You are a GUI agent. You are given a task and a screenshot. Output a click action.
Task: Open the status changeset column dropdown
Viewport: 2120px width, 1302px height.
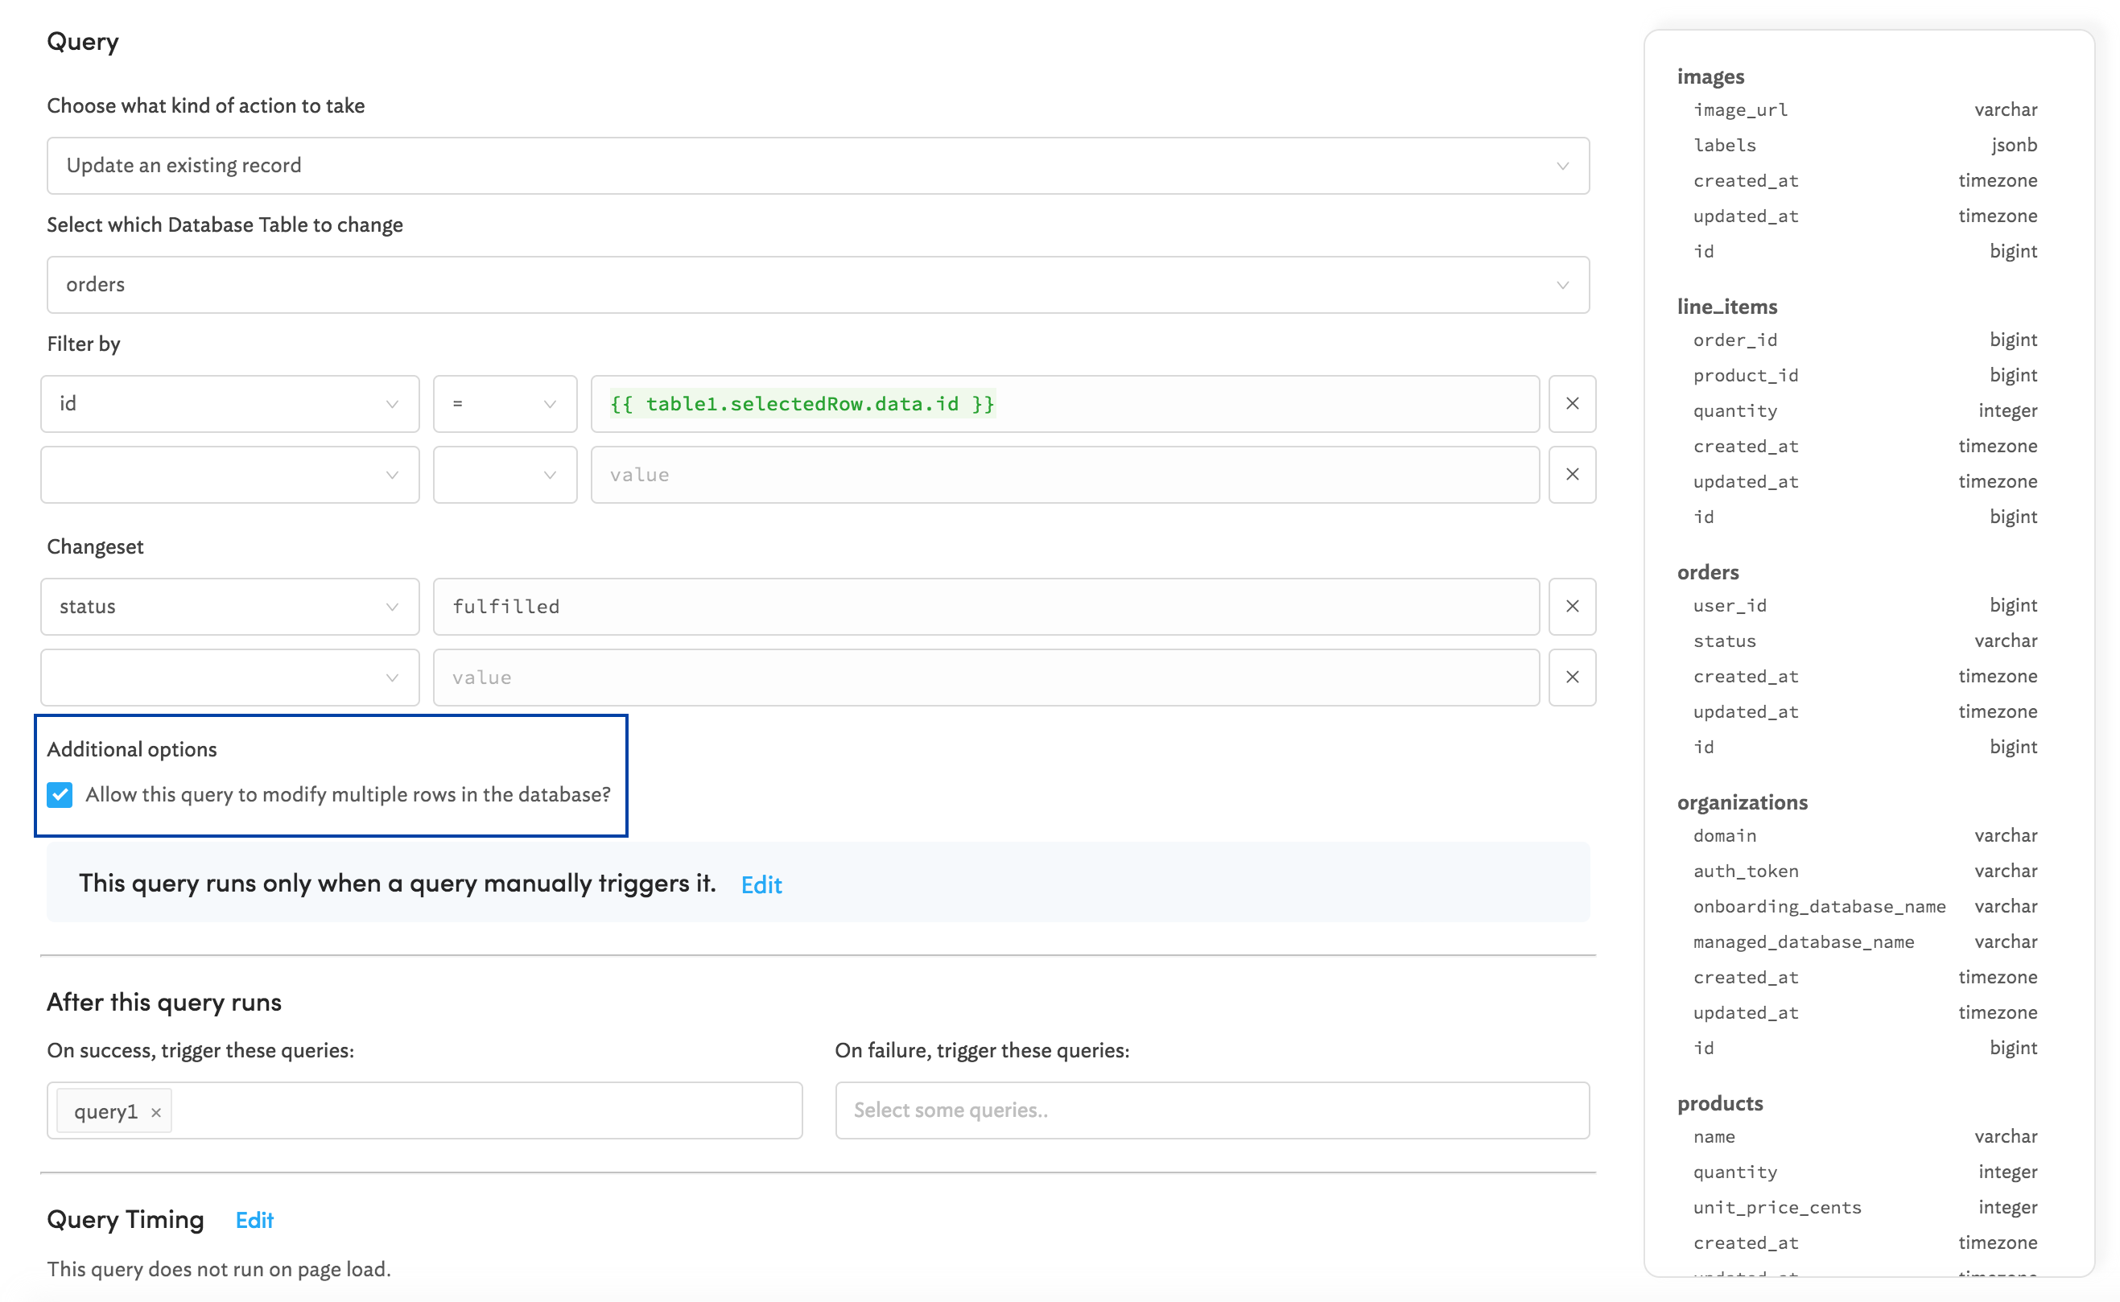(229, 606)
